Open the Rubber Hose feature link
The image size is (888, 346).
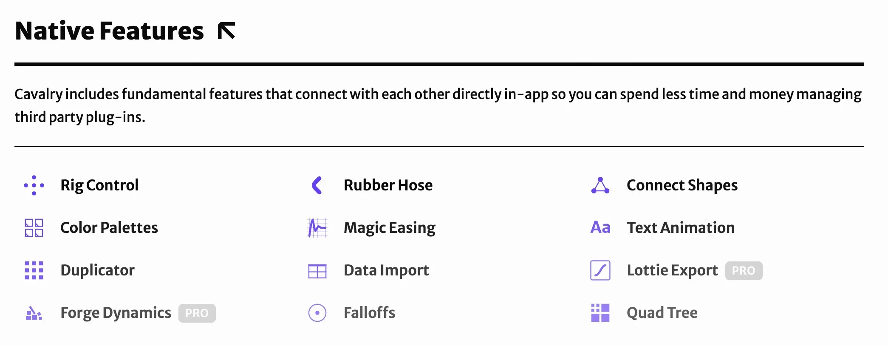tap(388, 185)
